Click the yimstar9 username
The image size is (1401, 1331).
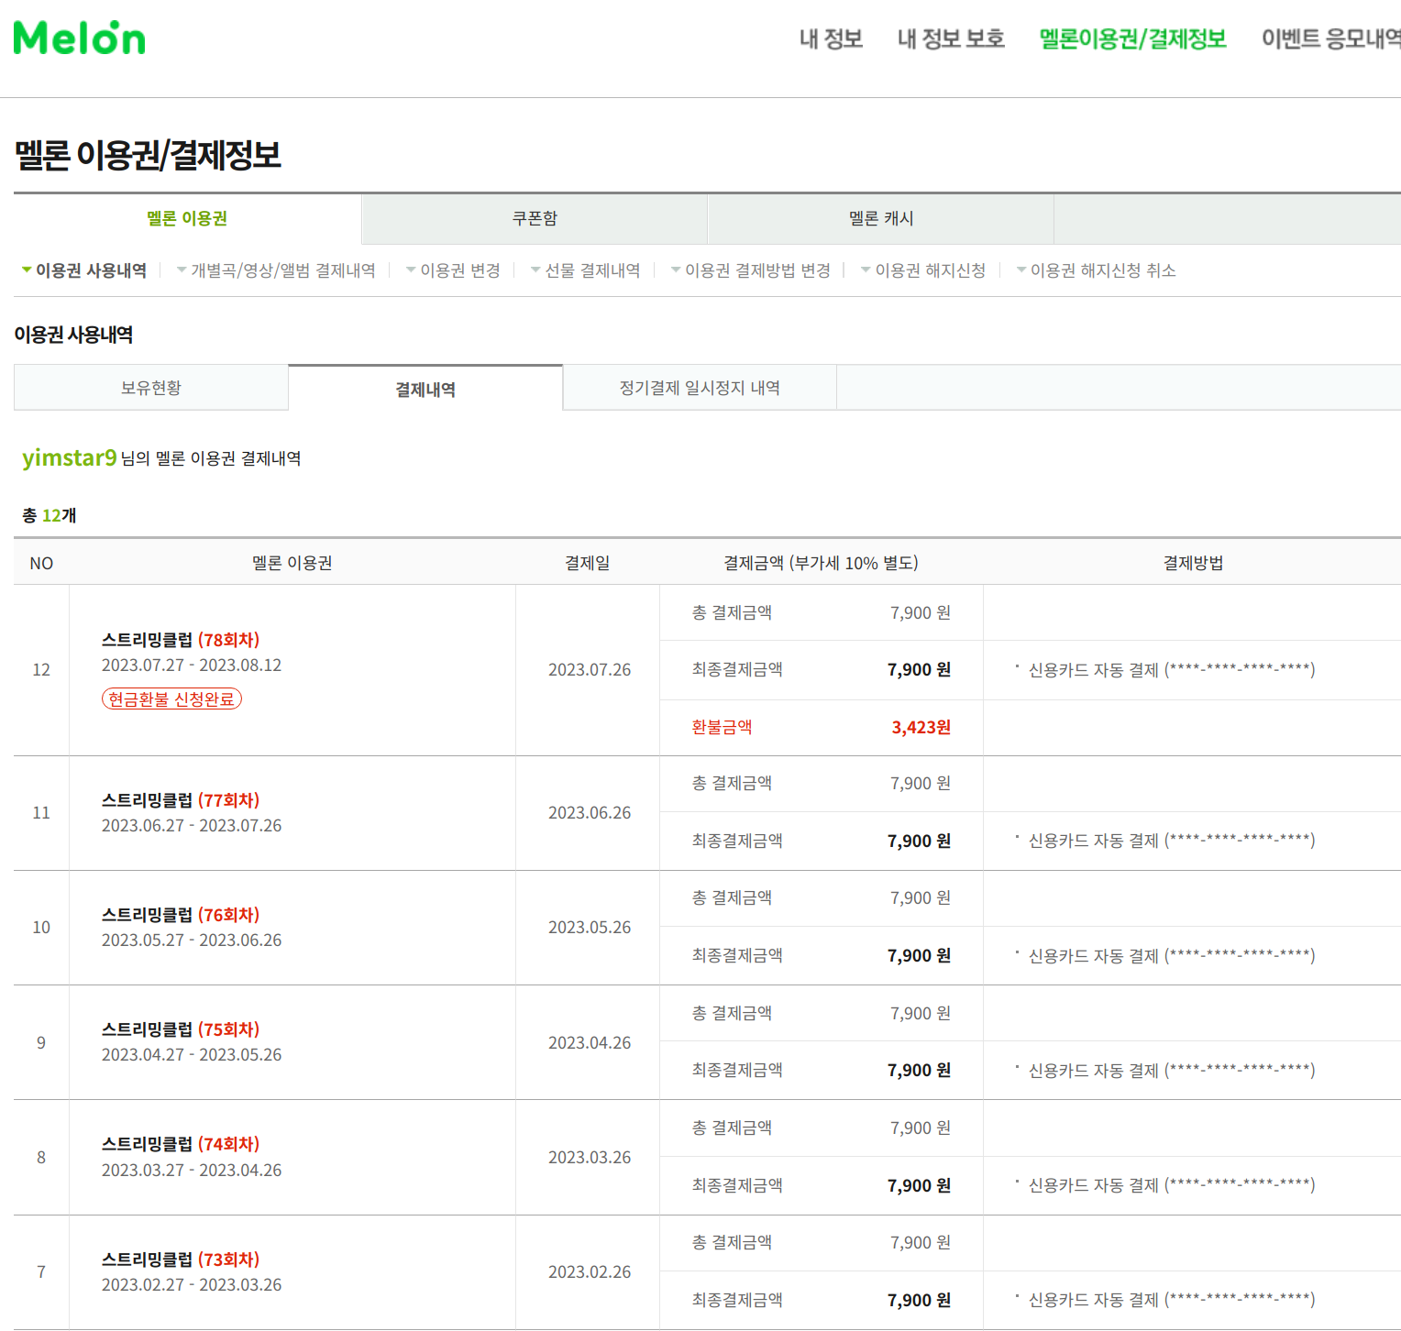tap(70, 457)
